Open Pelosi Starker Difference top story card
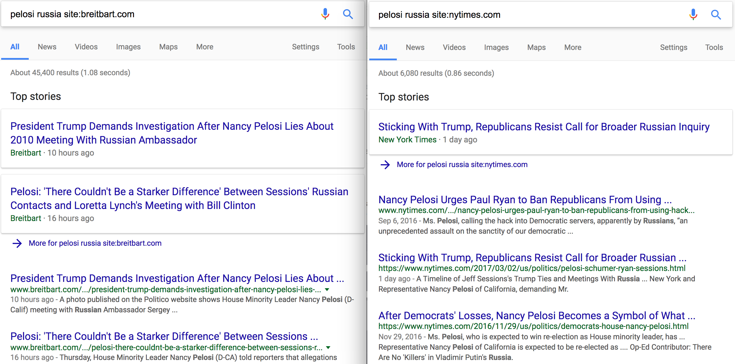The image size is (735, 364). click(183, 204)
